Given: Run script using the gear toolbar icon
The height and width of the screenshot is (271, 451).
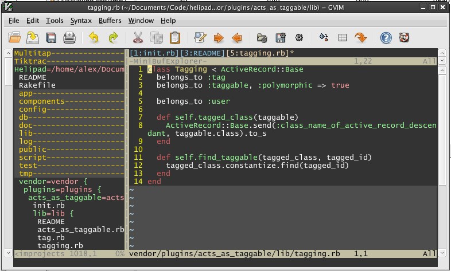Looking at the screenshot, I should [x=299, y=38].
